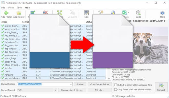The image size is (169, 98).
Task: Click green checkmark beside Koala row
Action: (x=3, y=72)
